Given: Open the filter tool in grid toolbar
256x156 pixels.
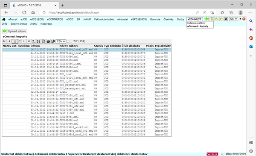Looking at the screenshot, I should tap(33, 41).
